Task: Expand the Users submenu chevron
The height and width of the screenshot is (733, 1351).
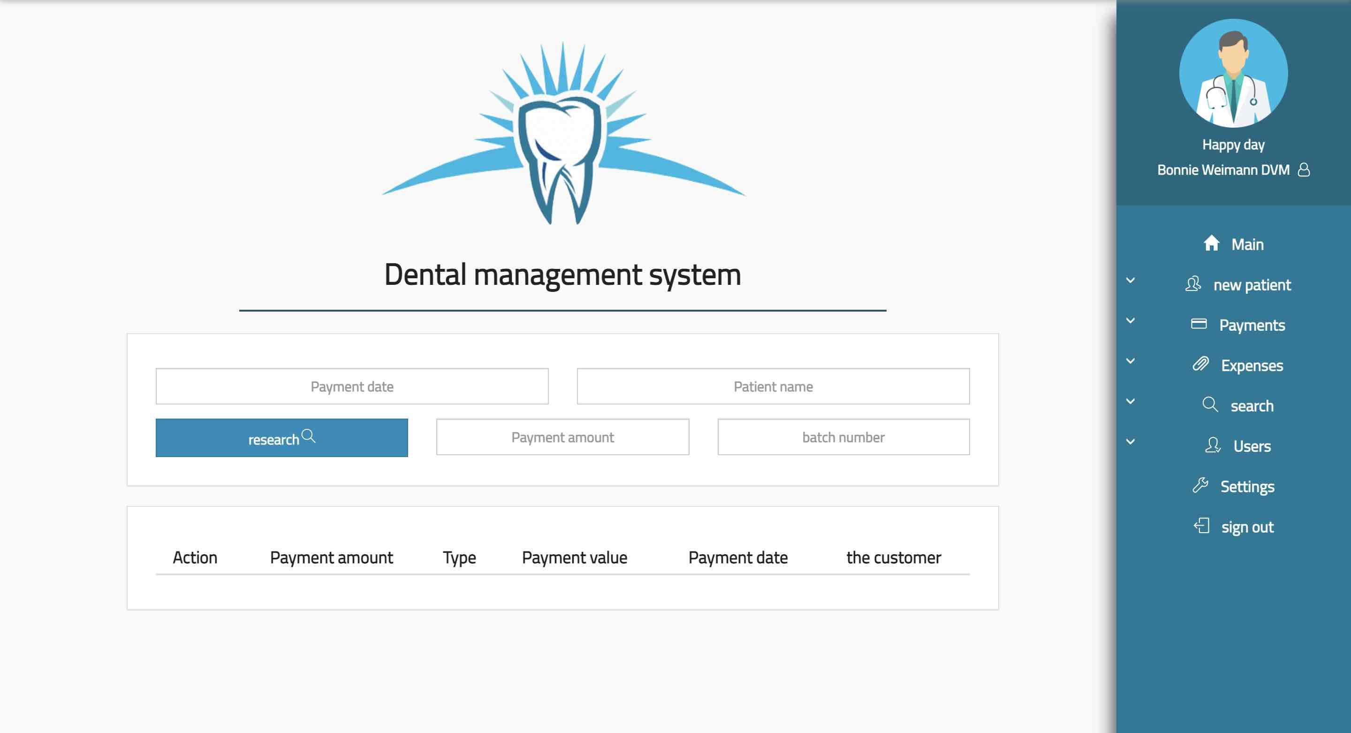Action: [x=1131, y=442]
